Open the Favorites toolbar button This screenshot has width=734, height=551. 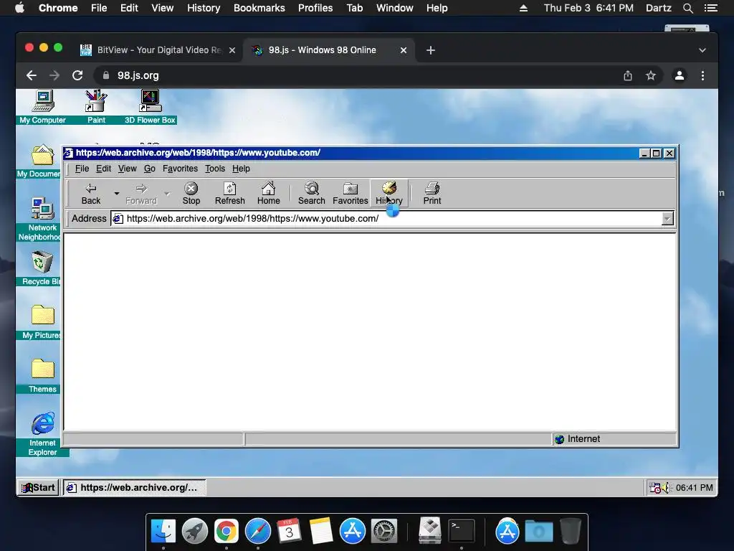350,194
